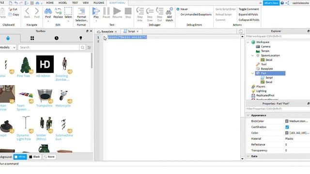Open the Toolbox inventory grid tab
The width and height of the screenshot is (310, 174).
(x=32, y=38)
